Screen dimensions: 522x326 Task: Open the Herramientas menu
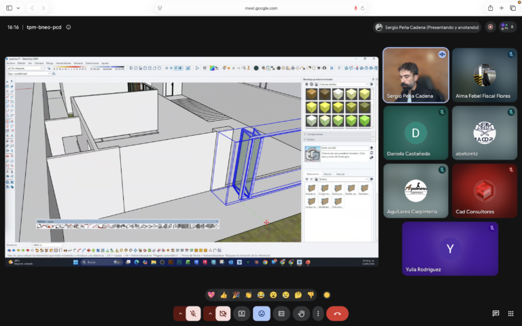[x=63, y=63]
